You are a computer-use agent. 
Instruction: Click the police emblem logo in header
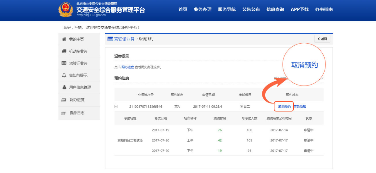tap(66, 10)
